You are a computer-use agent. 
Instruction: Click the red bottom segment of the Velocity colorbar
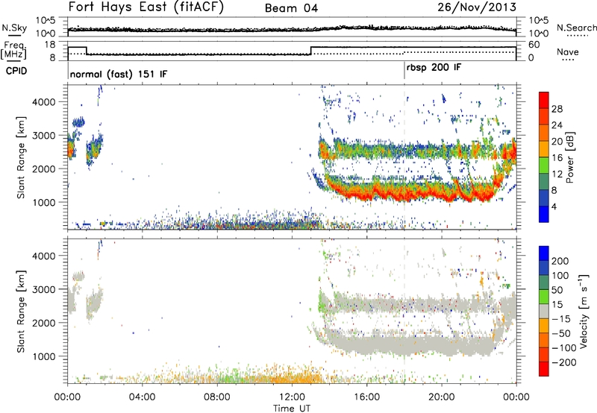544,369
